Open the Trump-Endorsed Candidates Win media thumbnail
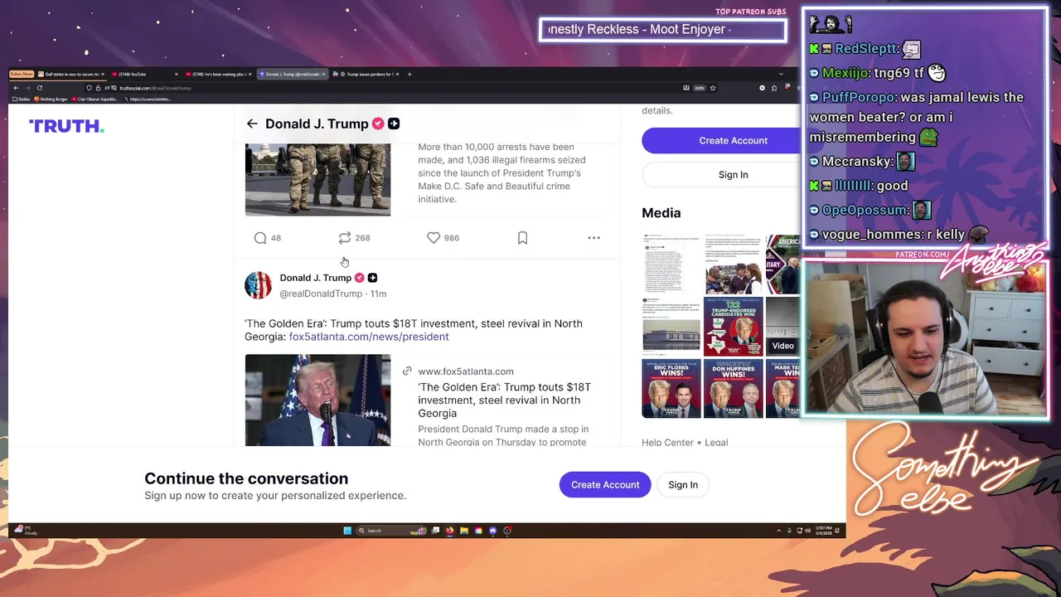This screenshot has height=597, width=1061. pyautogui.click(x=733, y=327)
